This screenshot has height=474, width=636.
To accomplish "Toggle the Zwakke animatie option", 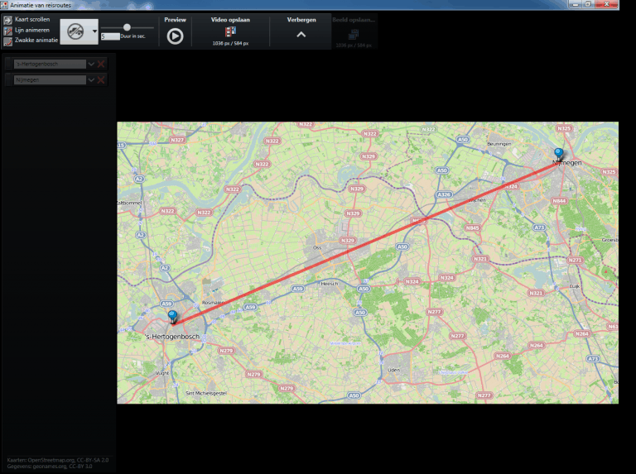I will click(x=31, y=40).
